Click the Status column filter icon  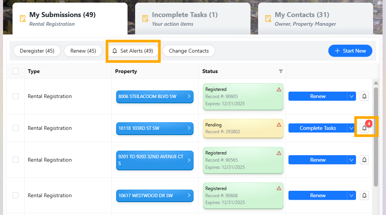(x=281, y=71)
